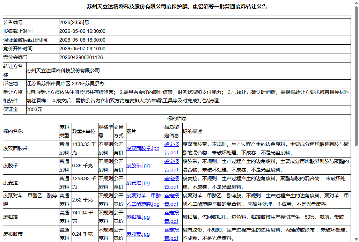Open the 废双面胶带.jpg image link
Viewport: 359px width, 242px height.
(143, 149)
